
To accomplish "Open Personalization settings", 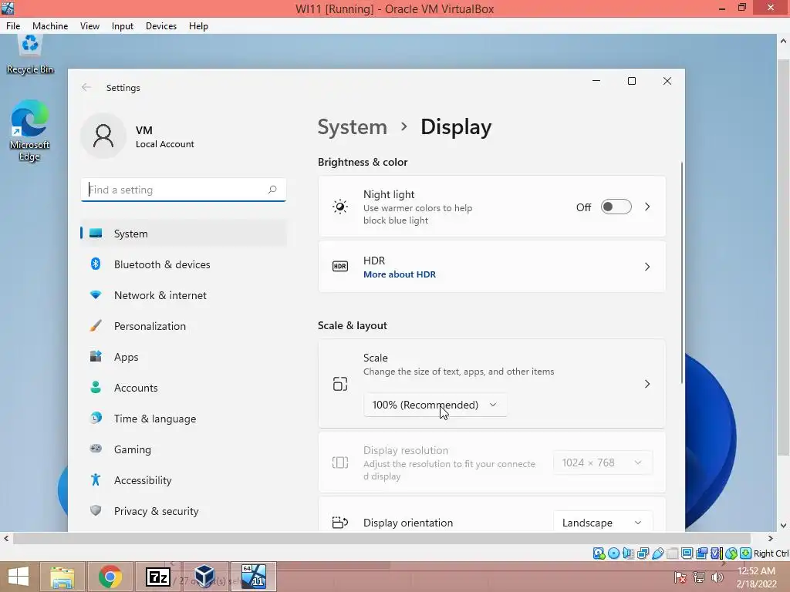I will coord(184,326).
